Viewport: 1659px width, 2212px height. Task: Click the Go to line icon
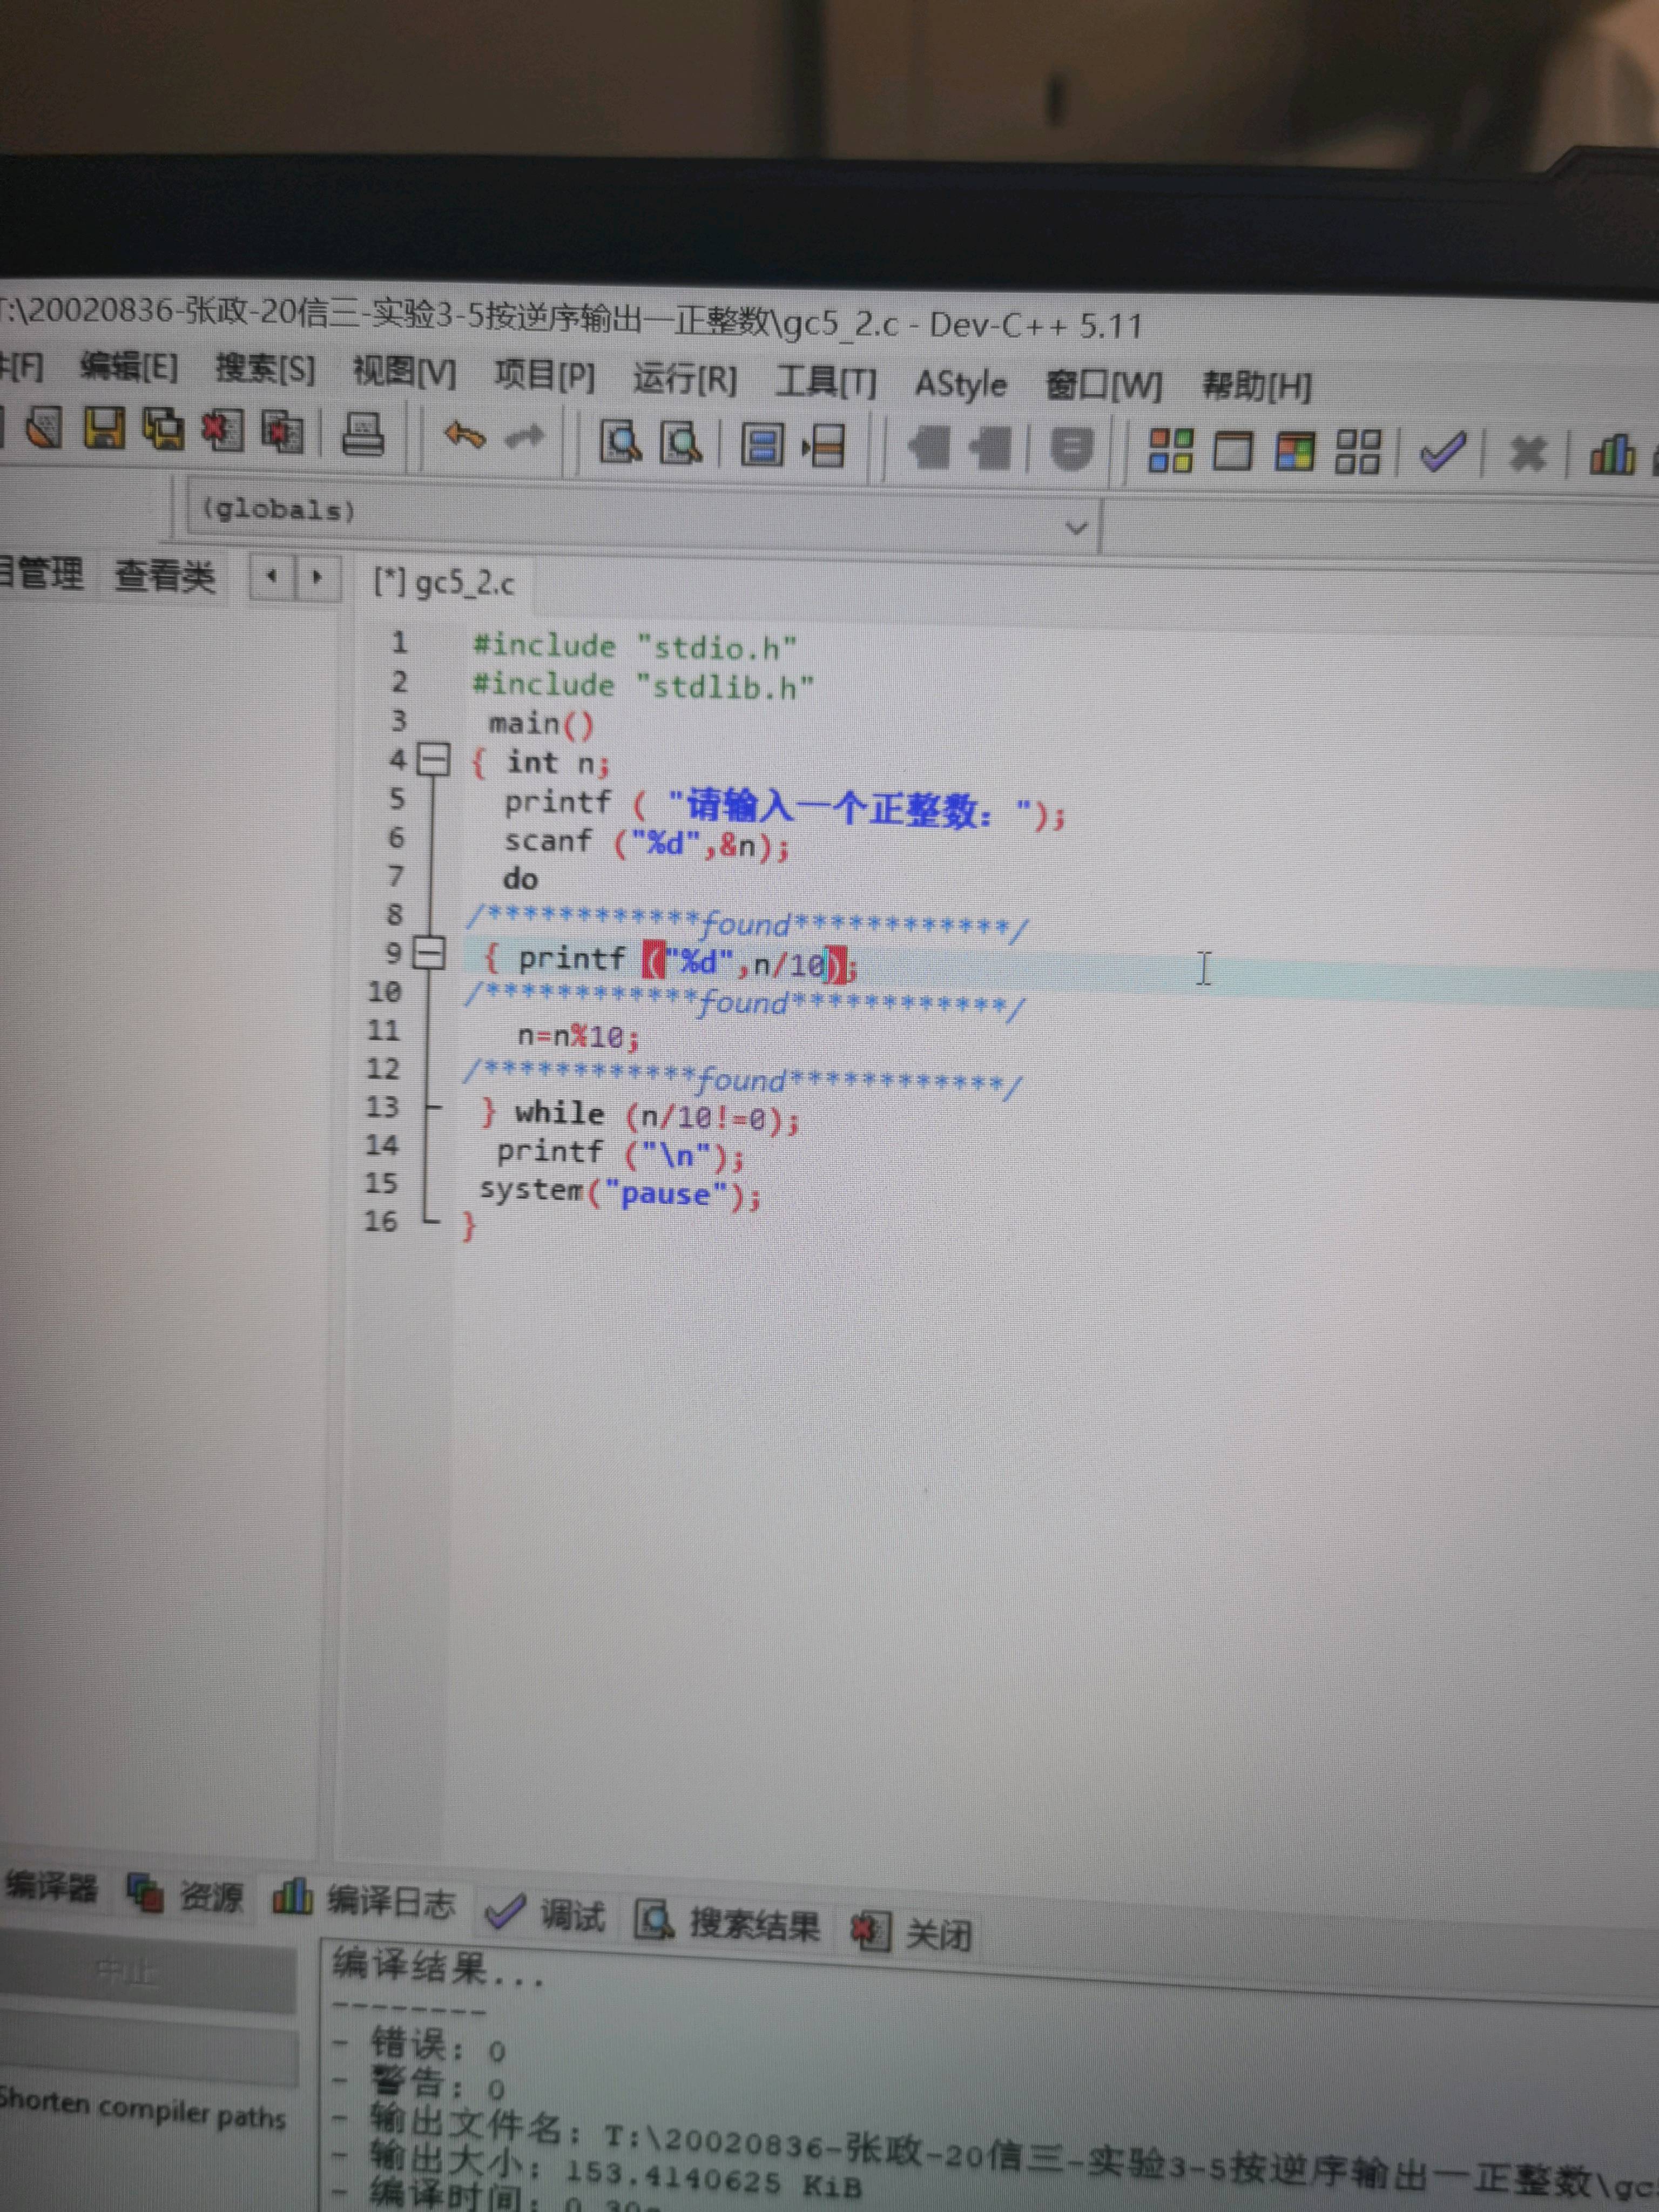[825, 446]
